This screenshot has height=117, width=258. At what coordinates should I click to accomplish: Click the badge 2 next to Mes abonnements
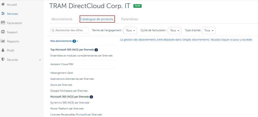(x=74, y=41)
